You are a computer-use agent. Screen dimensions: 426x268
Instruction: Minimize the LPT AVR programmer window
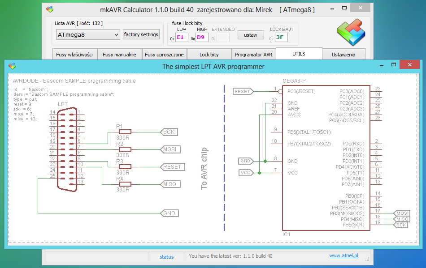coord(382,65)
